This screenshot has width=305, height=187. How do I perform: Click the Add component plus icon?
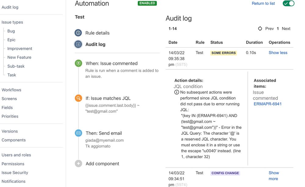78,164
